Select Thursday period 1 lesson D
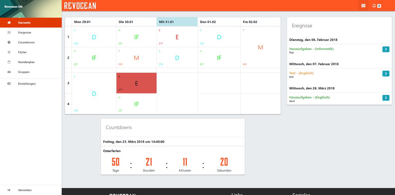The image size is (395, 195). [219, 37]
